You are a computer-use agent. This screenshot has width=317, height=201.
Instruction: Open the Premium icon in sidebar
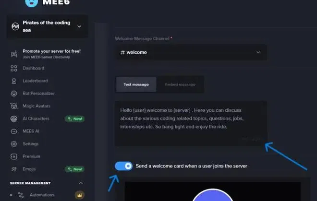14,156
